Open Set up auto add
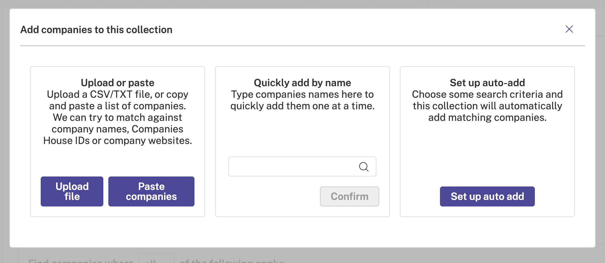Viewport: 605px width, 263px height. coord(487,196)
